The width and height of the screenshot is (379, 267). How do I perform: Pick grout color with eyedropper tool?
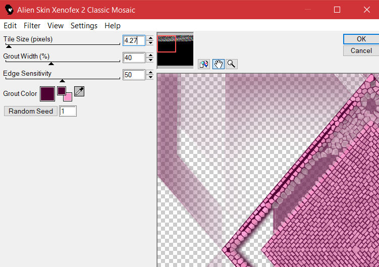tap(79, 91)
